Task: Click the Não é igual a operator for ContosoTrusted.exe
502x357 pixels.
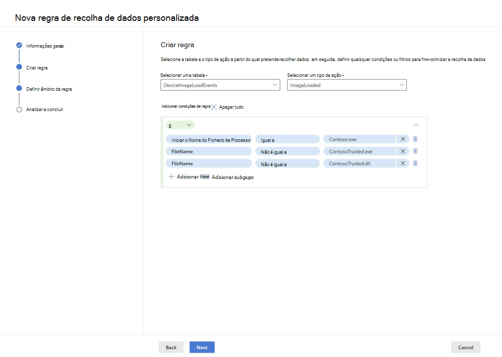Action: click(287, 152)
